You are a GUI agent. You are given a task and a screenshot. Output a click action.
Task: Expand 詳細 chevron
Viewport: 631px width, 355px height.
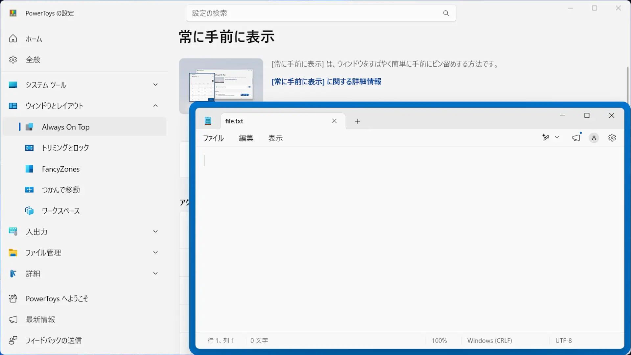[x=155, y=273]
